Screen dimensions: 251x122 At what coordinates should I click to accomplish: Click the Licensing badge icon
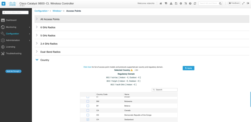pos(3,47)
